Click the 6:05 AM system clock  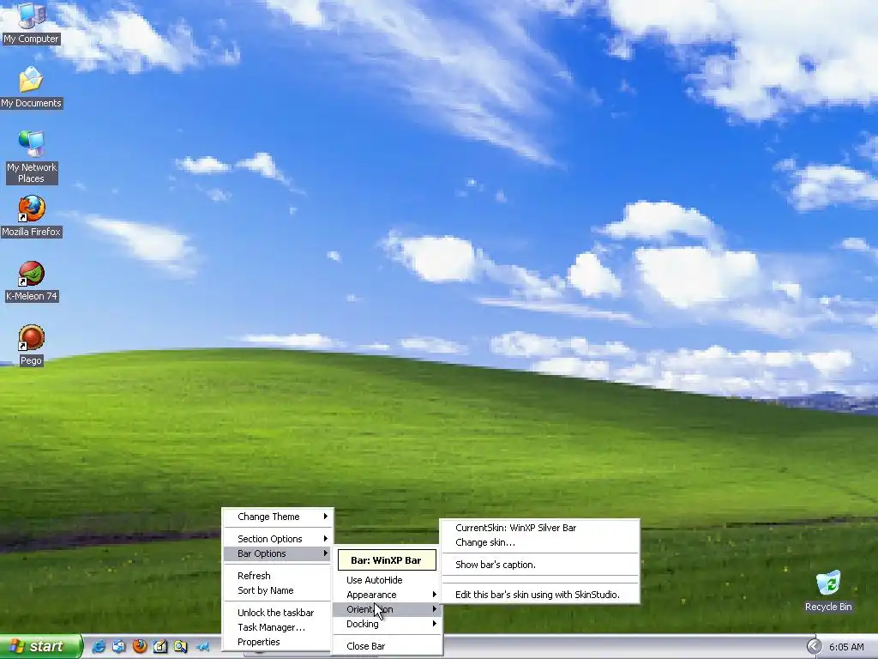tap(846, 647)
